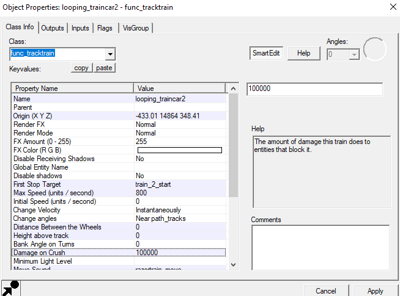
Task: Select the FX Amount (0 - 255) row
Action: point(119,142)
